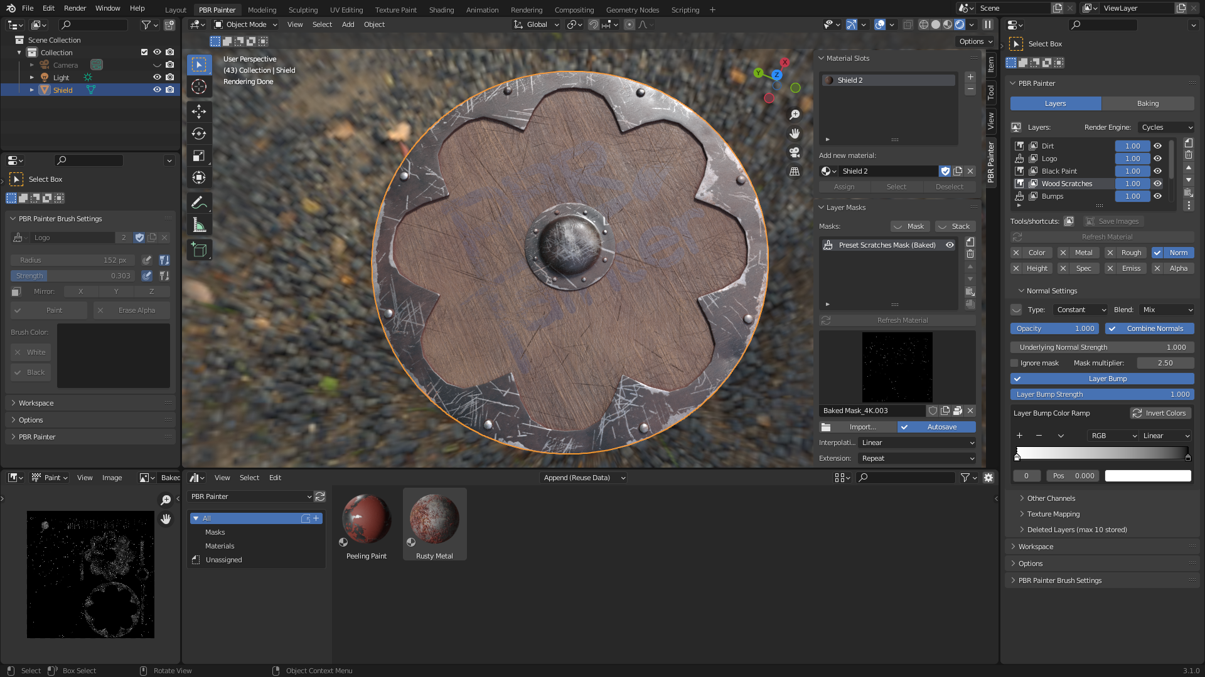Open the Sculpting workspace tab
Image resolution: width=1205 pixels, height=677 pixels.
click(303, 9)
